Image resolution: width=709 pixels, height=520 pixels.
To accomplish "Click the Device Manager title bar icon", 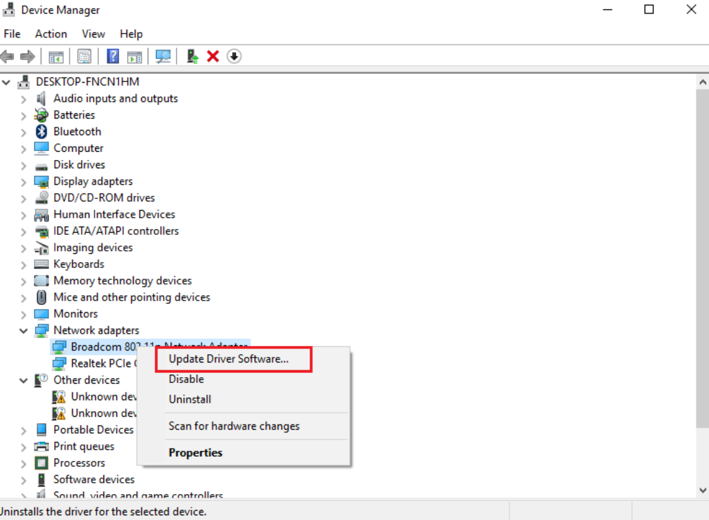I will (x=9, y=10).
